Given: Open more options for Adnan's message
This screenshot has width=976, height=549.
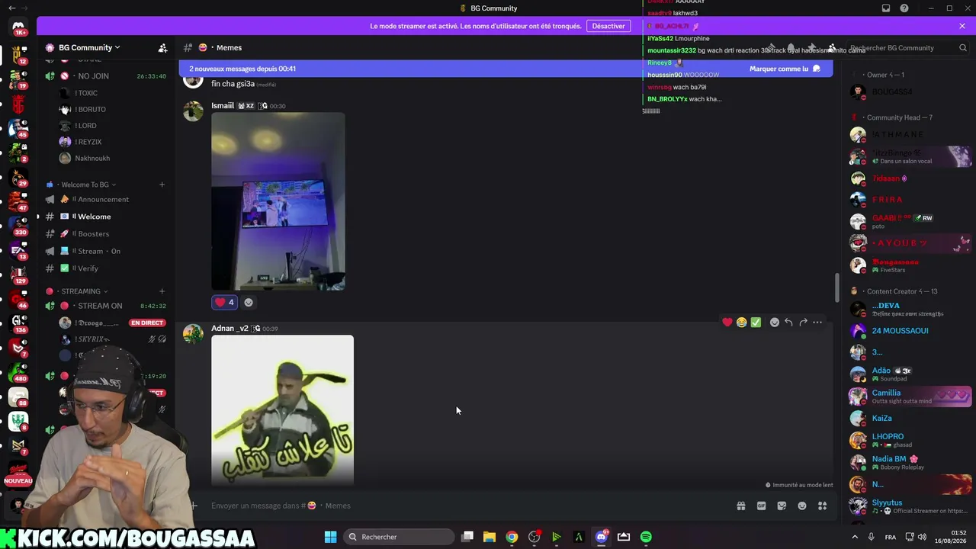Looking at the screenshot, I should tap(817, 323).
